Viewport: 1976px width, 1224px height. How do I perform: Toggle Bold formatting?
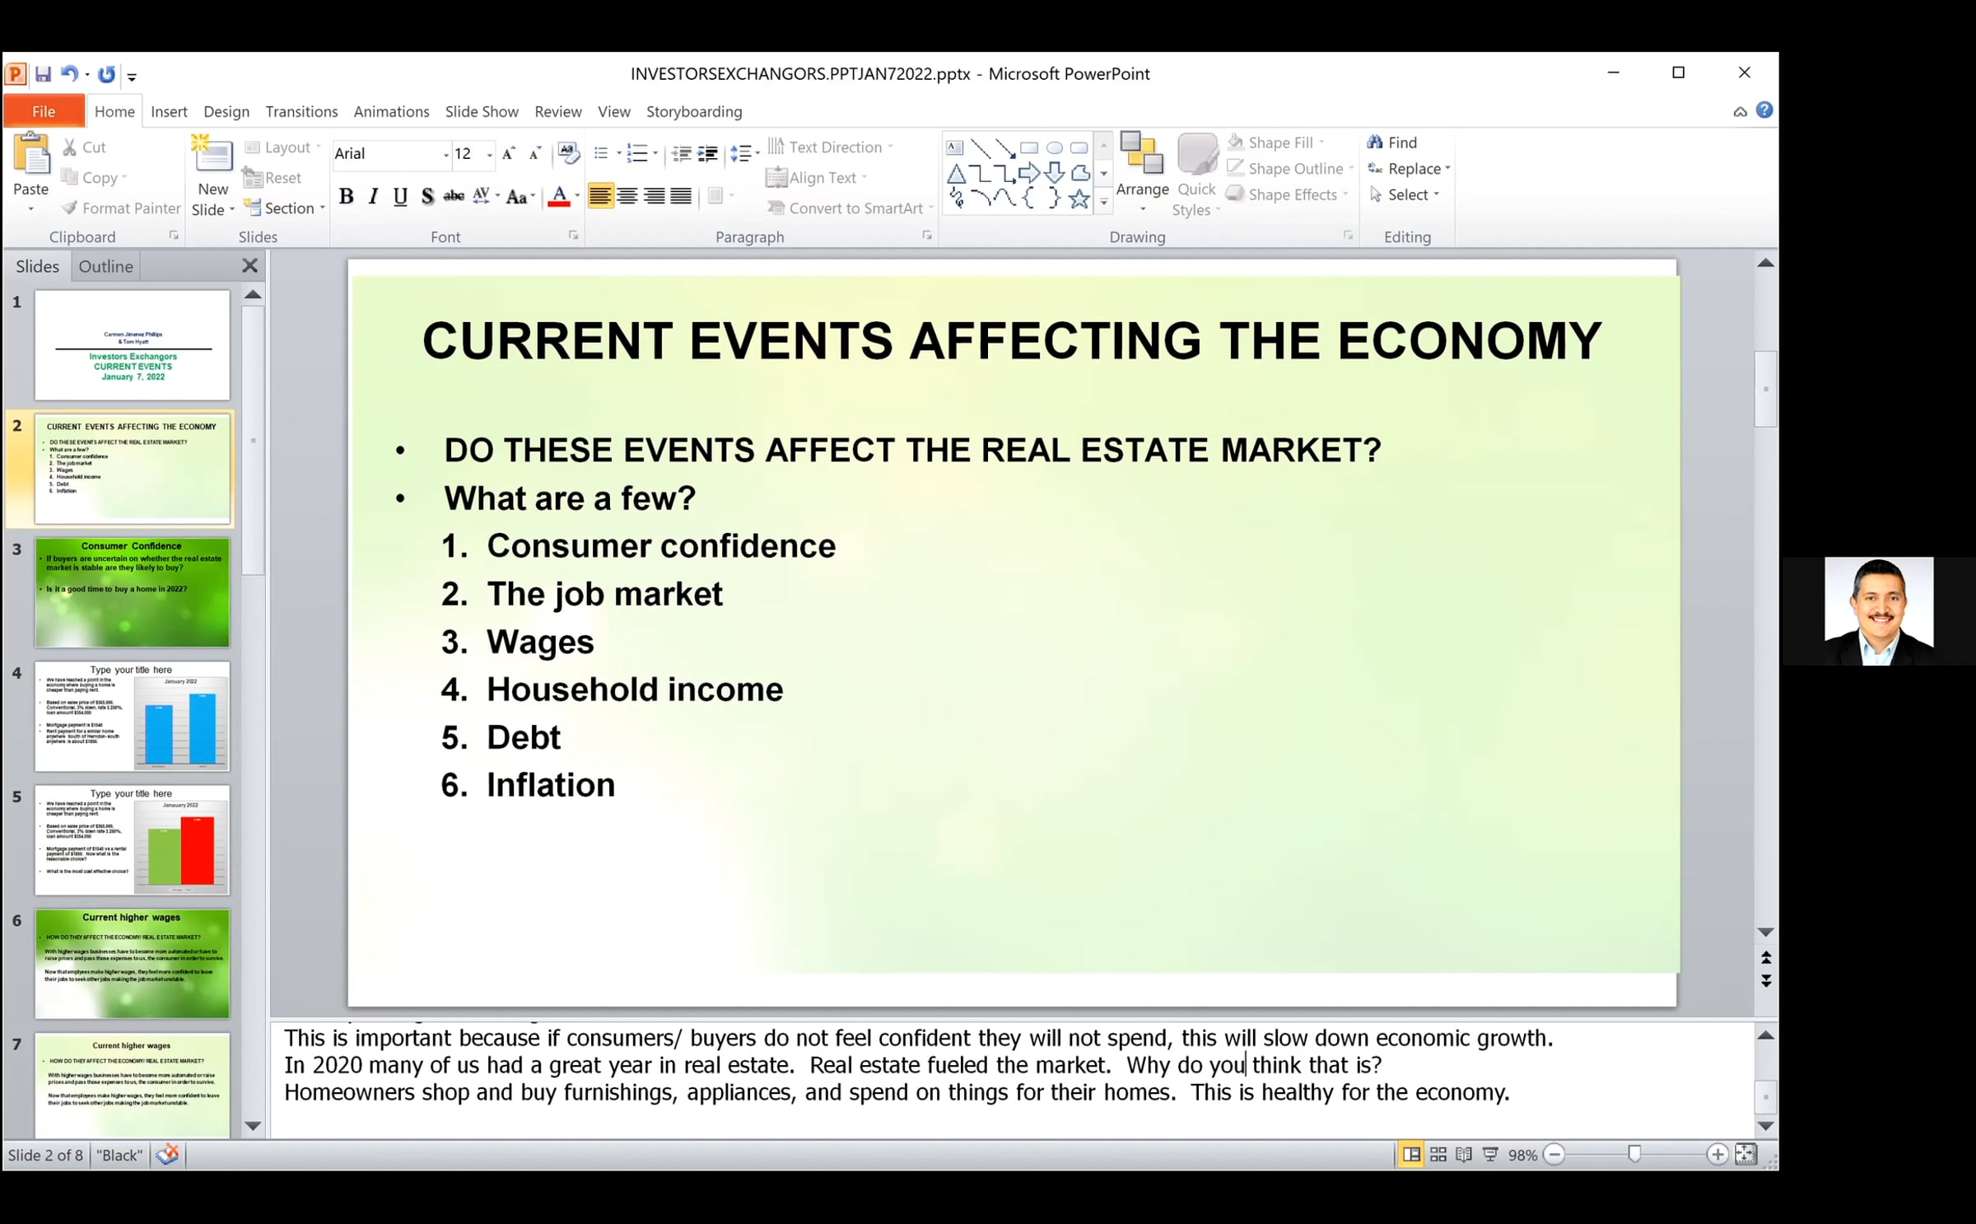pos(346,196)
